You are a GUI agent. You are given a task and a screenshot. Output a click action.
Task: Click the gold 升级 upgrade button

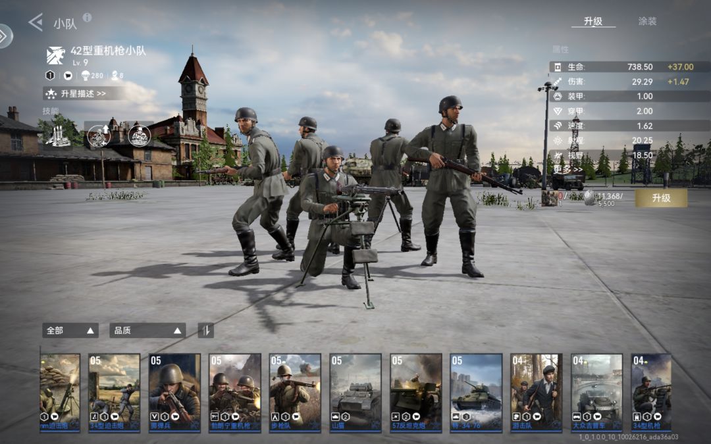tap(661, 198)
